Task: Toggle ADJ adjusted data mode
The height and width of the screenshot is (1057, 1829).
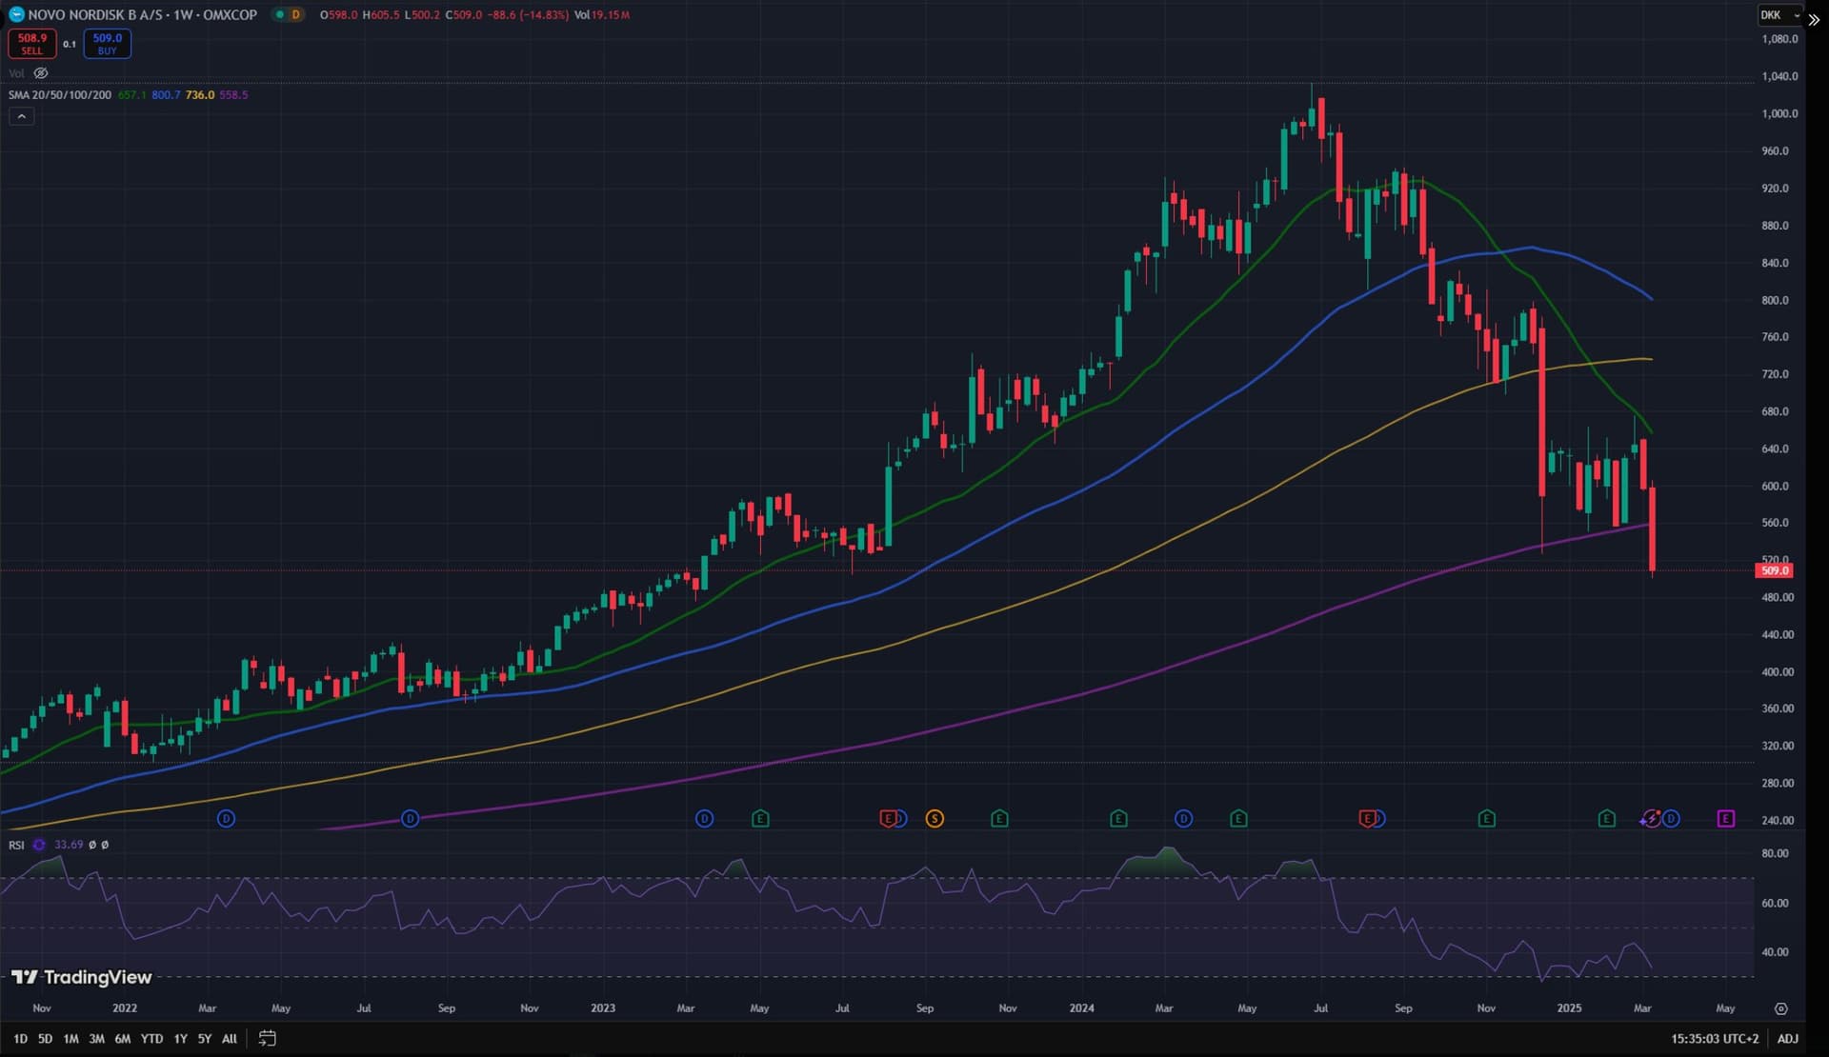Action: (x=1787, y=1038)
